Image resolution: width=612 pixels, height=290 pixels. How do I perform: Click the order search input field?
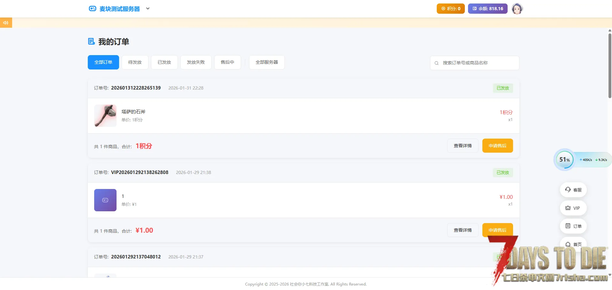[478, 63]
